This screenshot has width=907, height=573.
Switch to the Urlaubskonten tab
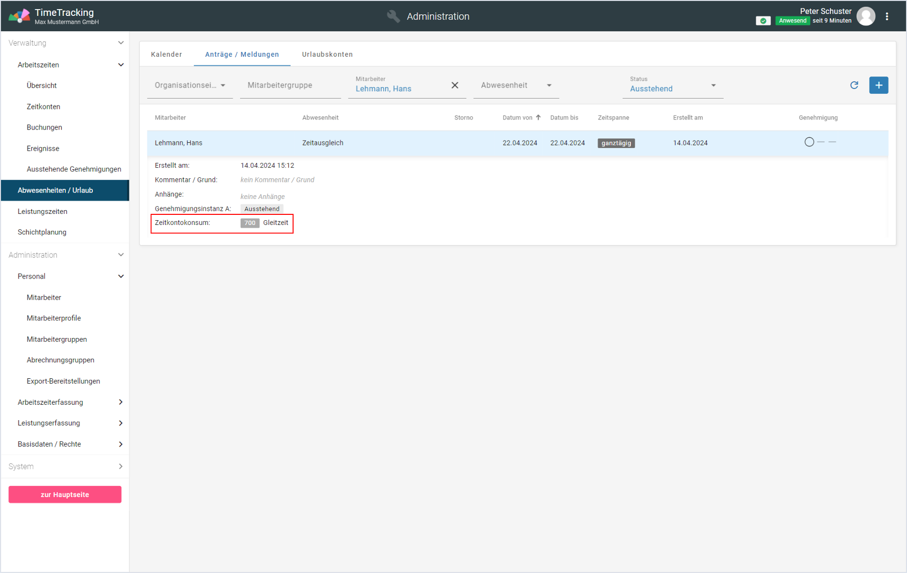[327, 55]
